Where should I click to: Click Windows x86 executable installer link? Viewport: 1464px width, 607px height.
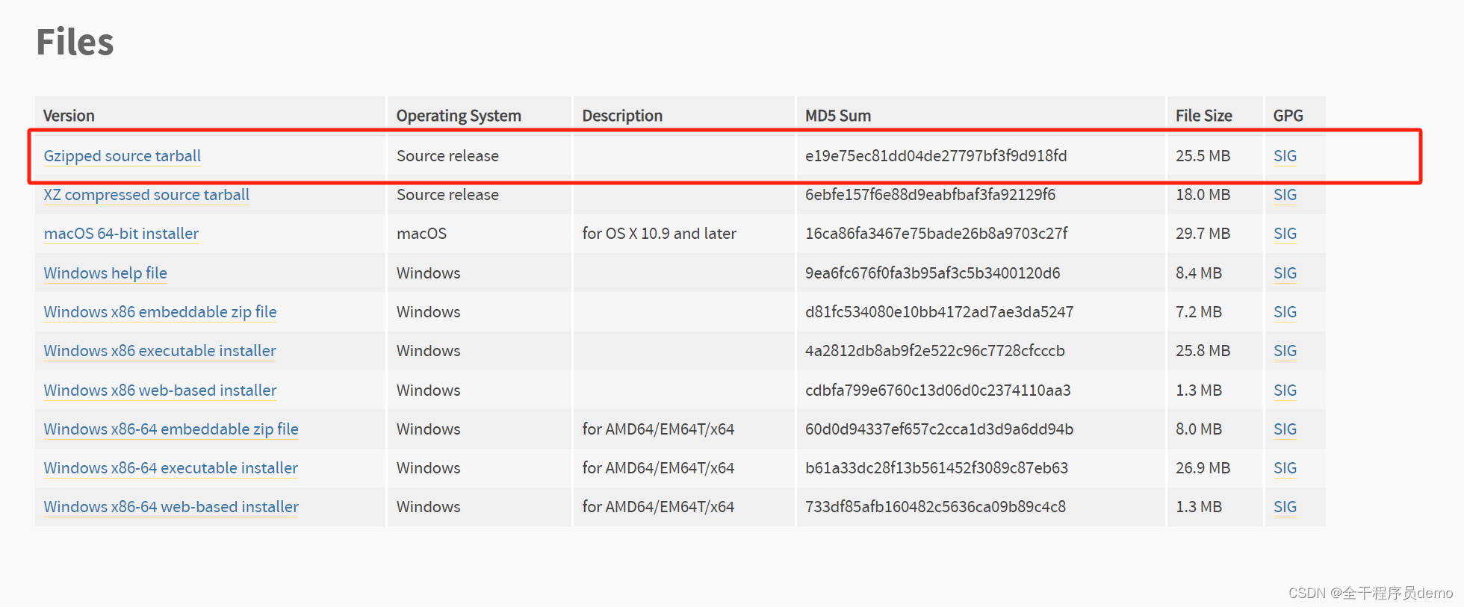[x=160, y=351]
